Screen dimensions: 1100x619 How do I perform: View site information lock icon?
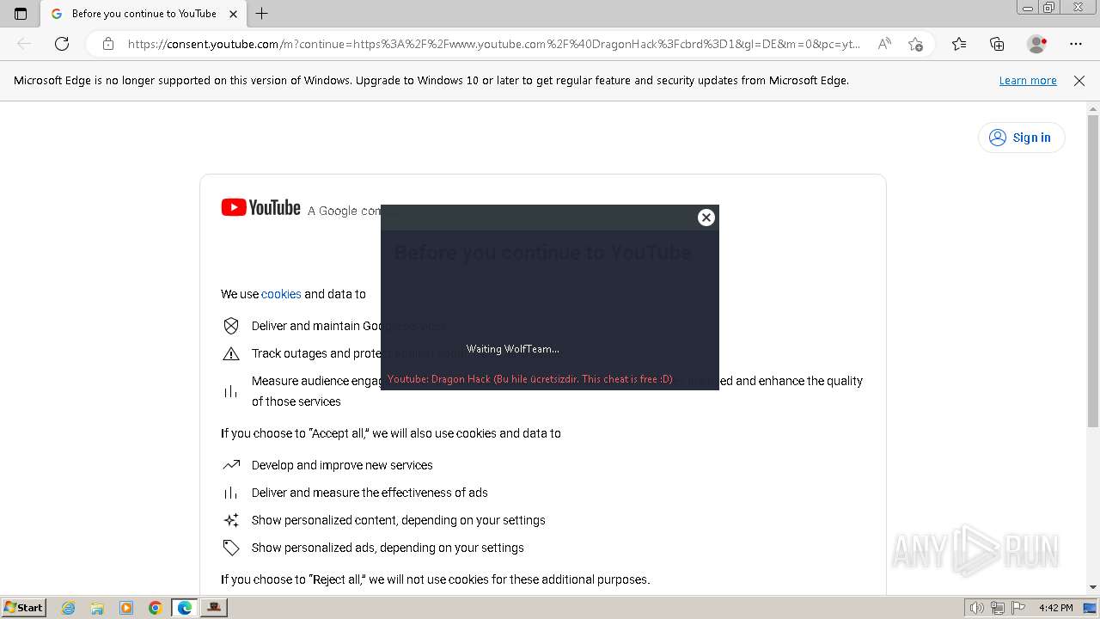pyautogui.click(x=107, y=44)
